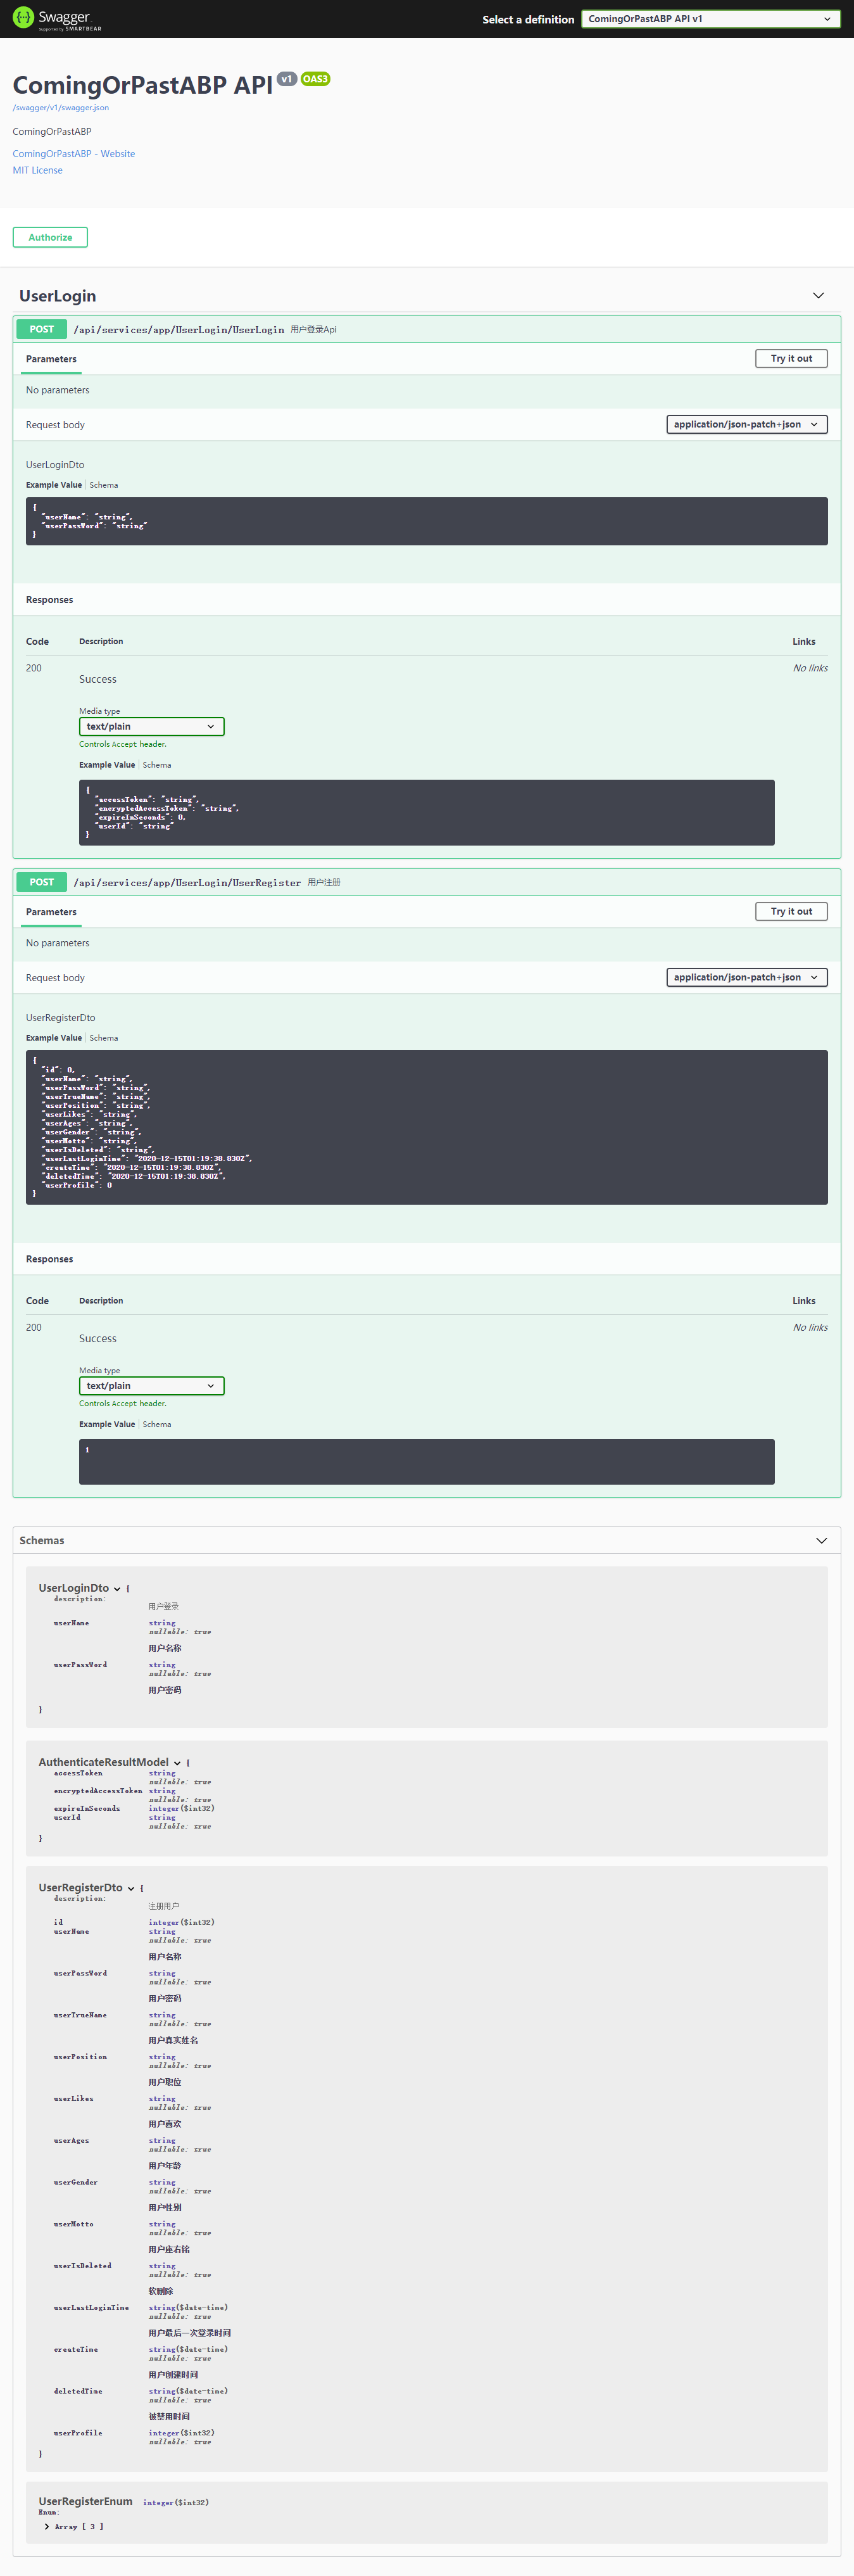Collapse the Schemas section arrow

(821, 1540)
